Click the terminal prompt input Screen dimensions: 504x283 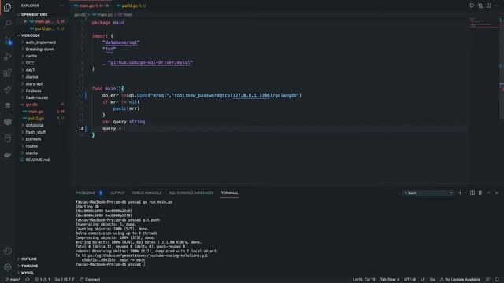tap(143, 264)
